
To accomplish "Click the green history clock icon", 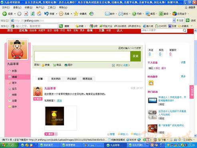I will tap(92, 14).
